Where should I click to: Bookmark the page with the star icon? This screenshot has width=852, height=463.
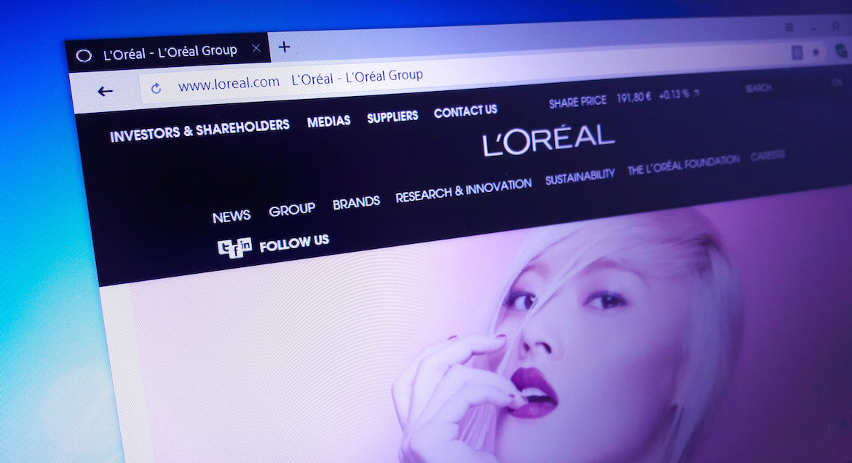coord(816,52)
